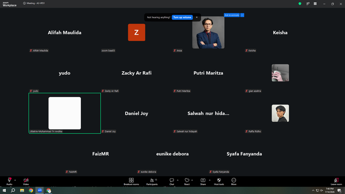Open the Windows notification center
Viewport: 345px width, 194px height.
click(339, 190)
